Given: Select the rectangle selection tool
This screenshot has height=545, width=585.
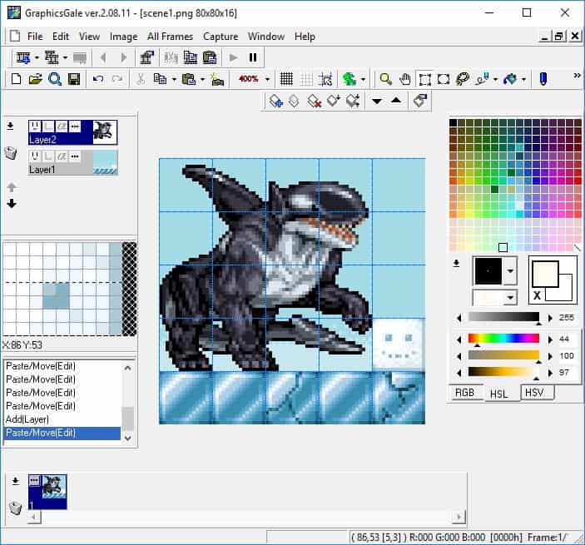Looking at the screenshot, I should click(x=424, y=79).
